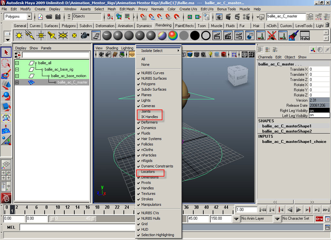
Task: Toggle Grid display option
Action: click(144, 224)
